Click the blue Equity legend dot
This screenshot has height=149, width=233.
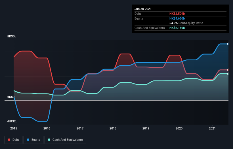point(28,140)
